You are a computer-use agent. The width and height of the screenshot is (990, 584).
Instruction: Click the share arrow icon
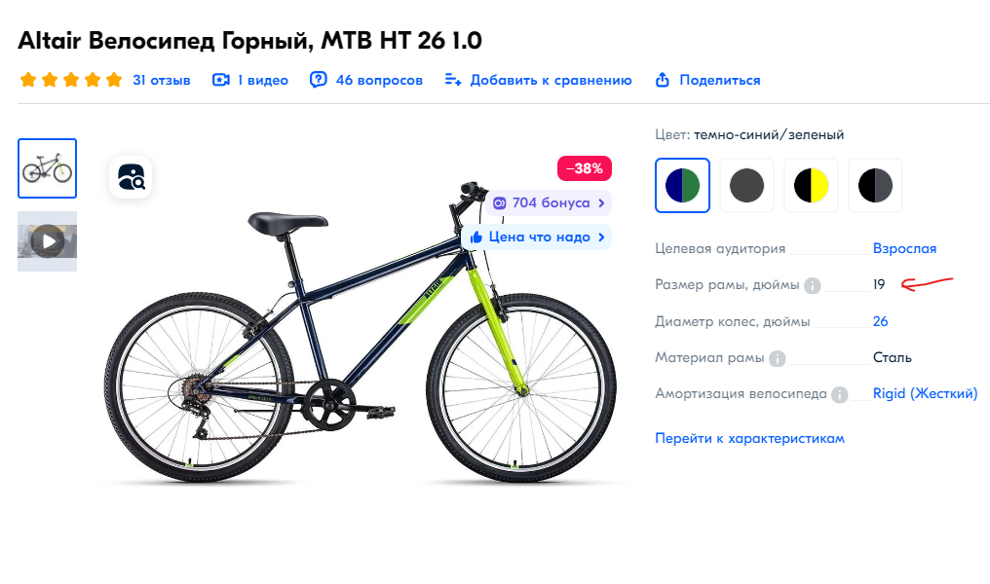pyautogui.click(x=662, y=80)
